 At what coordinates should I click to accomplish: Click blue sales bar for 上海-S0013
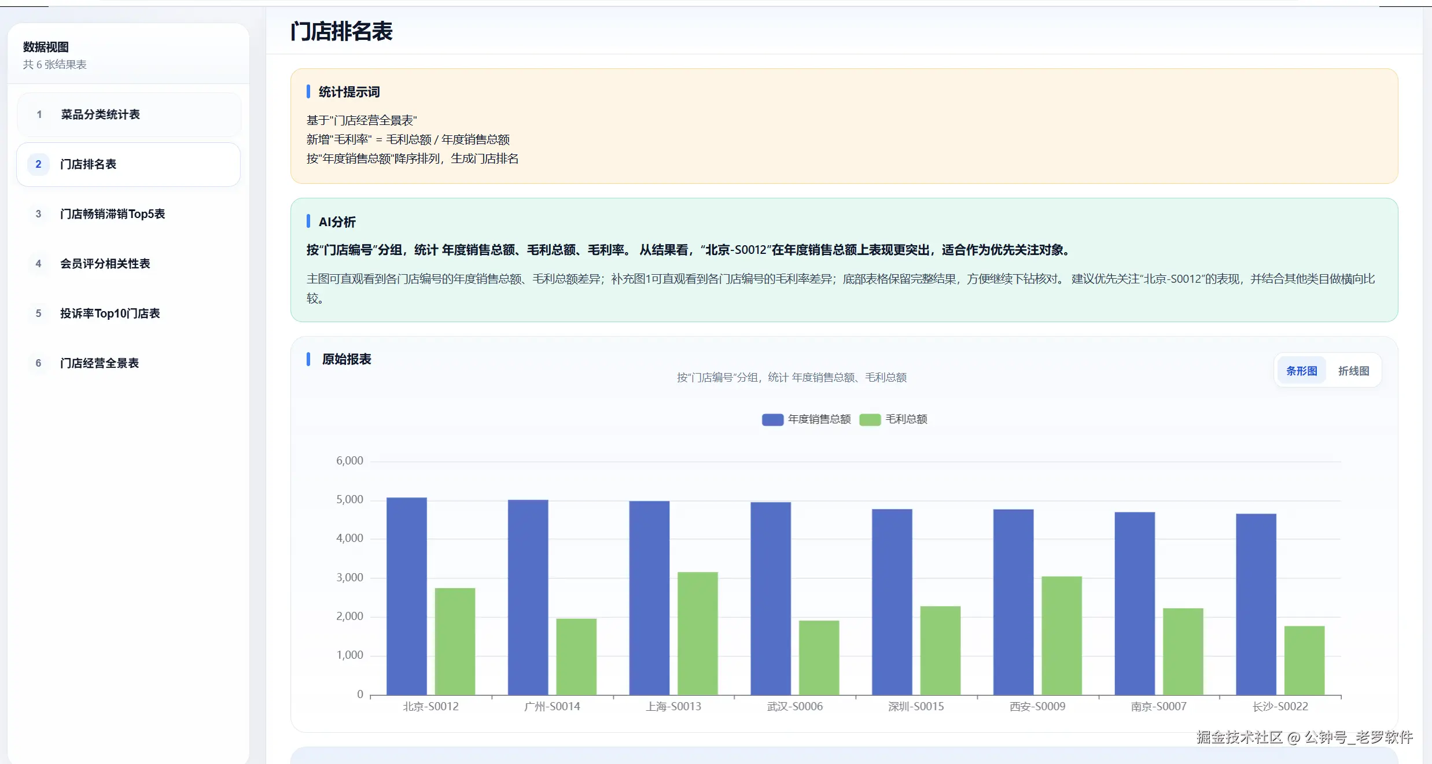coord(650,597)
